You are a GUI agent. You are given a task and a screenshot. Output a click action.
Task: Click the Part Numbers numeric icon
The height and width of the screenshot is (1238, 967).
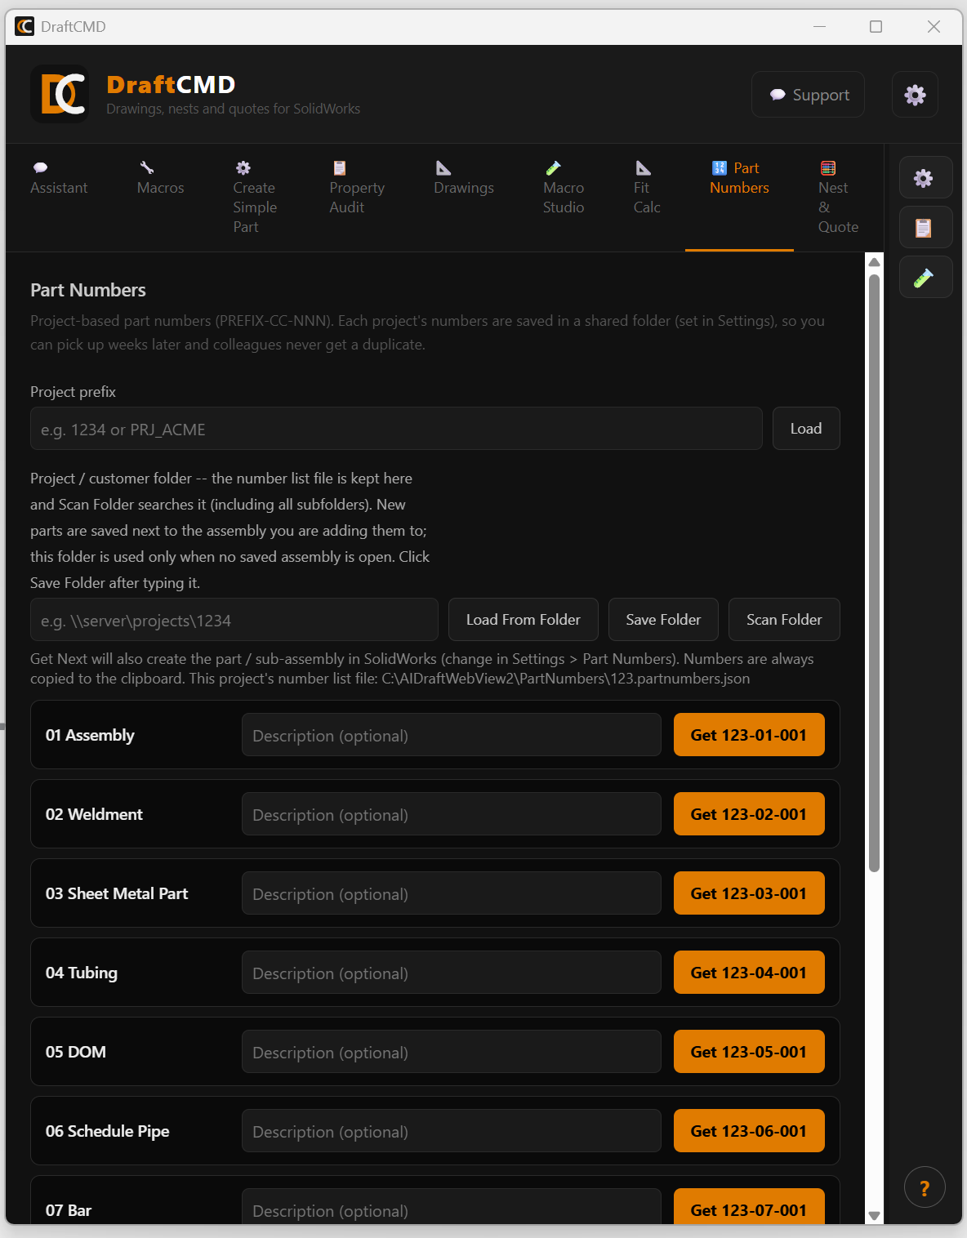[720, 168]
